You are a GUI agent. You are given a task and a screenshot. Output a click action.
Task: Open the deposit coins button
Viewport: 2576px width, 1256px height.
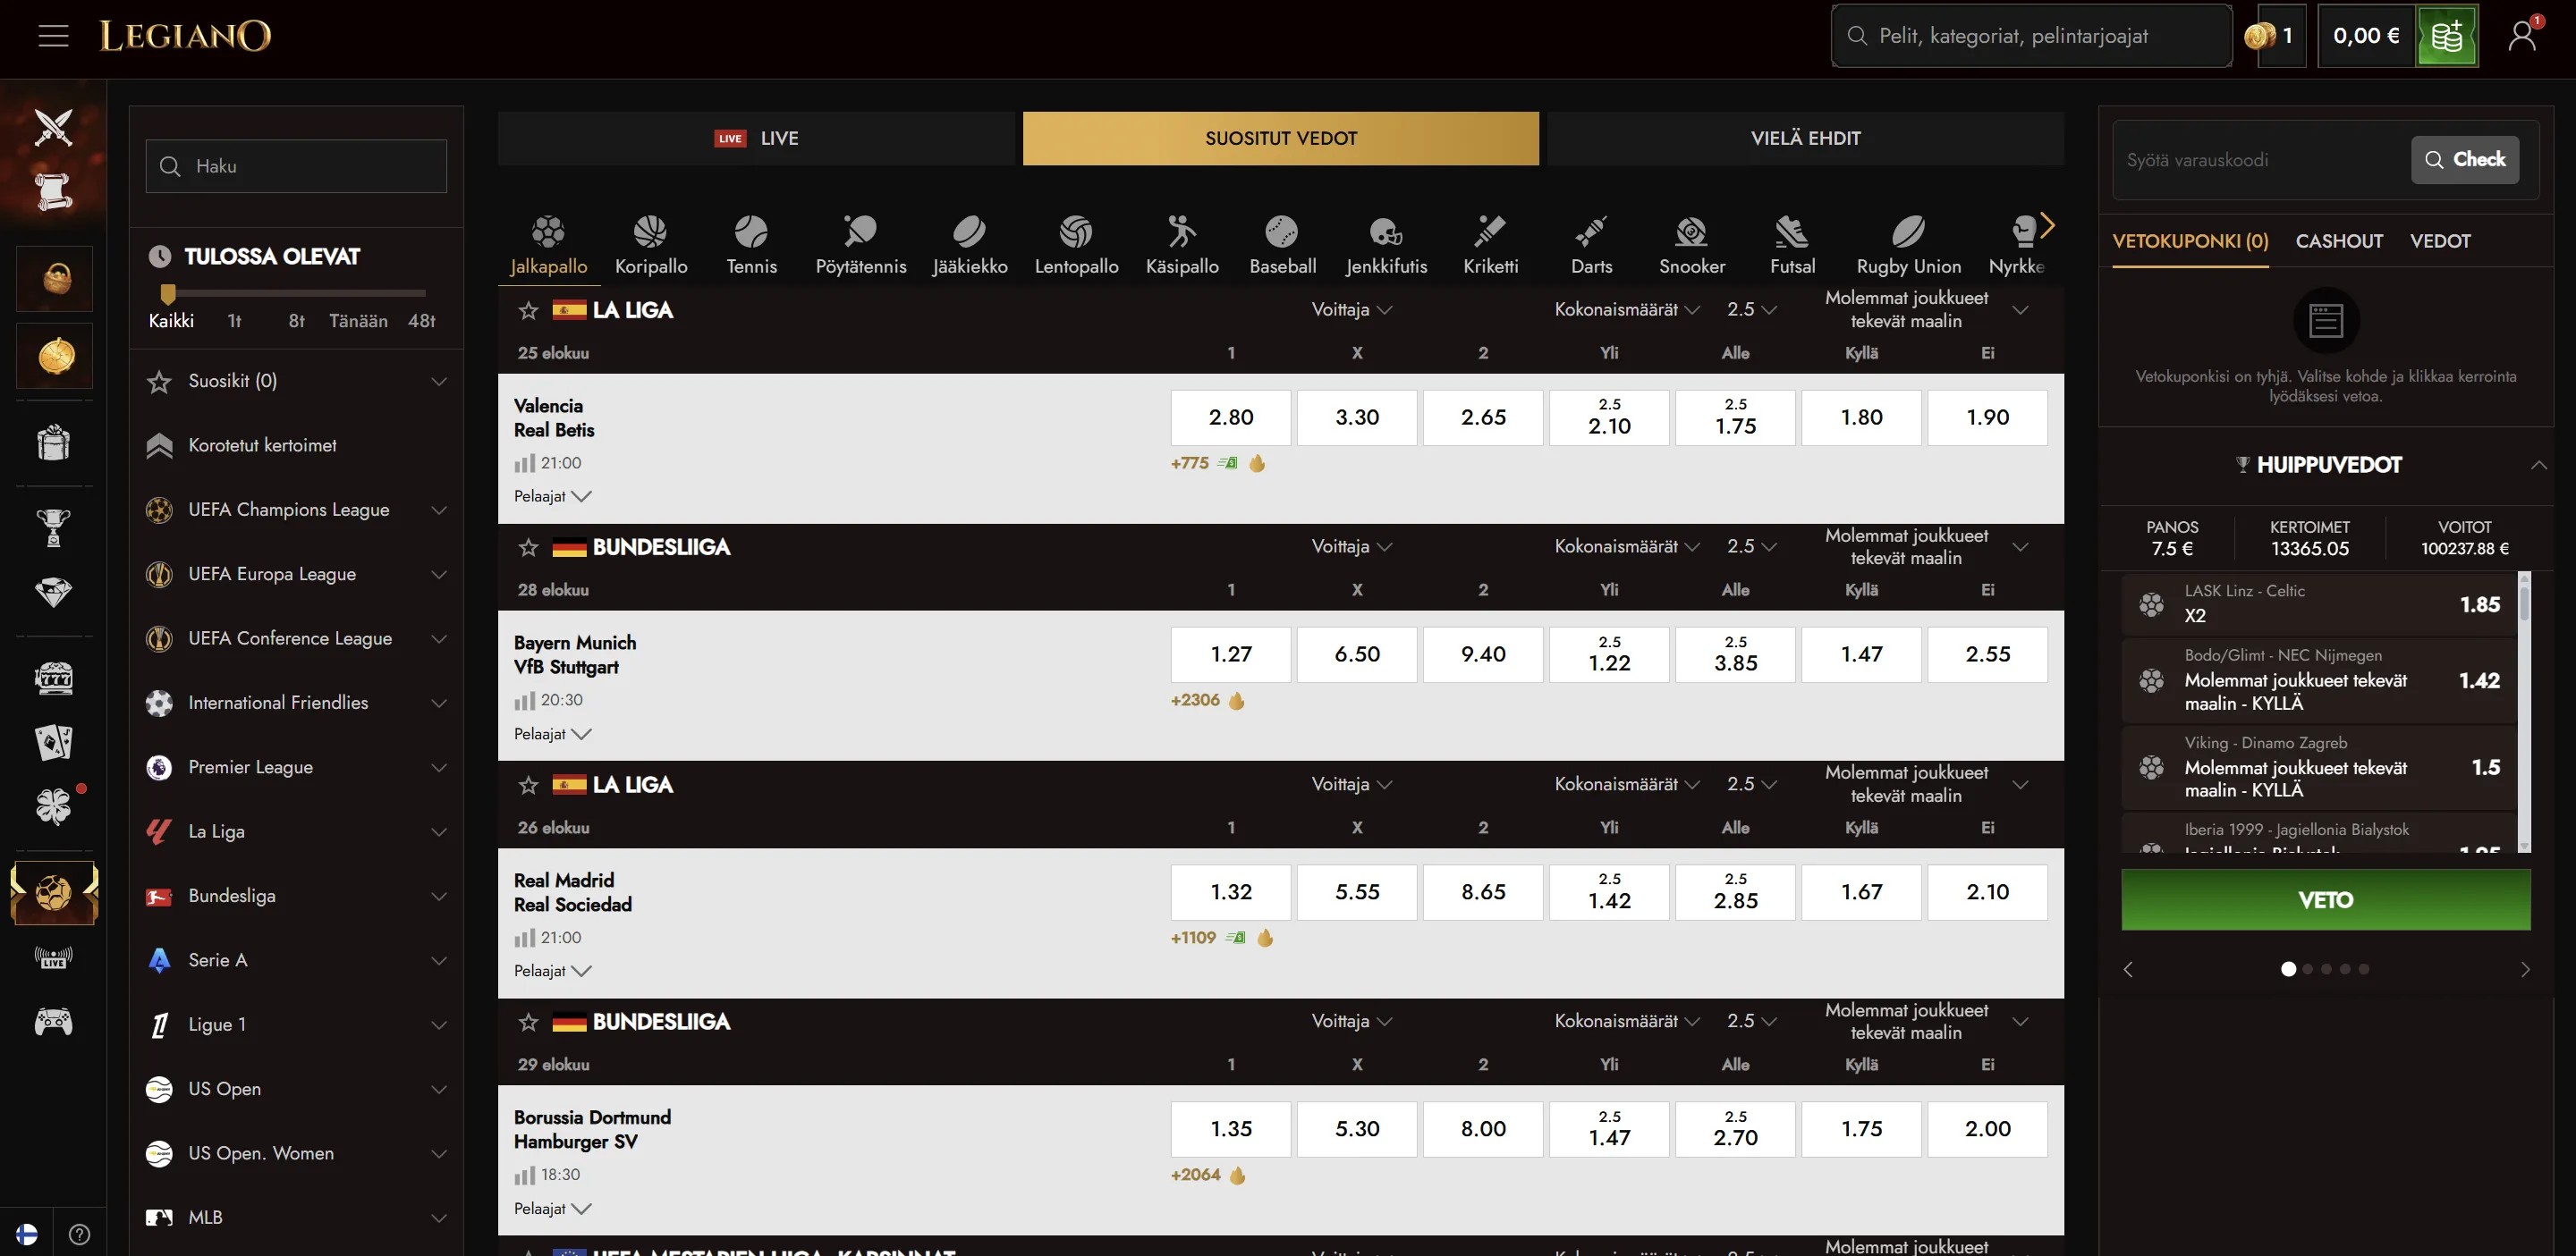[x=2446, y=36]
